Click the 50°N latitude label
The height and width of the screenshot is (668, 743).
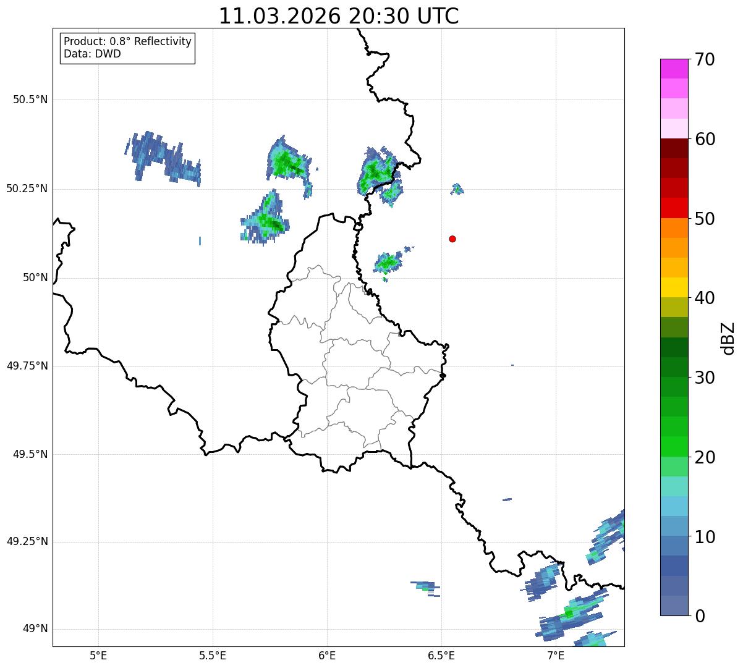35,277
